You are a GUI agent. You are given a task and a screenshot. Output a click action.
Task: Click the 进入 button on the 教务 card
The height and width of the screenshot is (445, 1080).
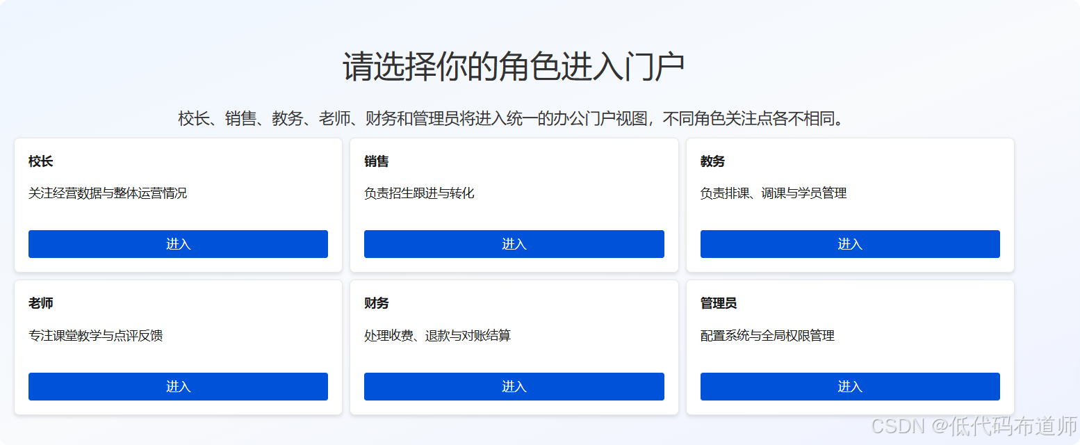coord(849,244)
